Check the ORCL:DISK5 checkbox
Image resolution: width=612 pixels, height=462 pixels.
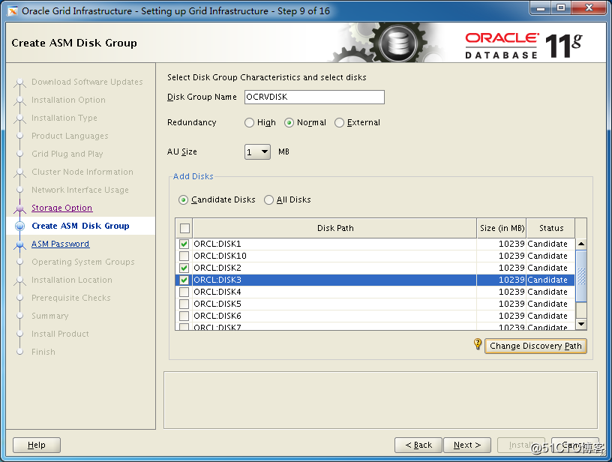pyautogui.click(x=184, y=304)
